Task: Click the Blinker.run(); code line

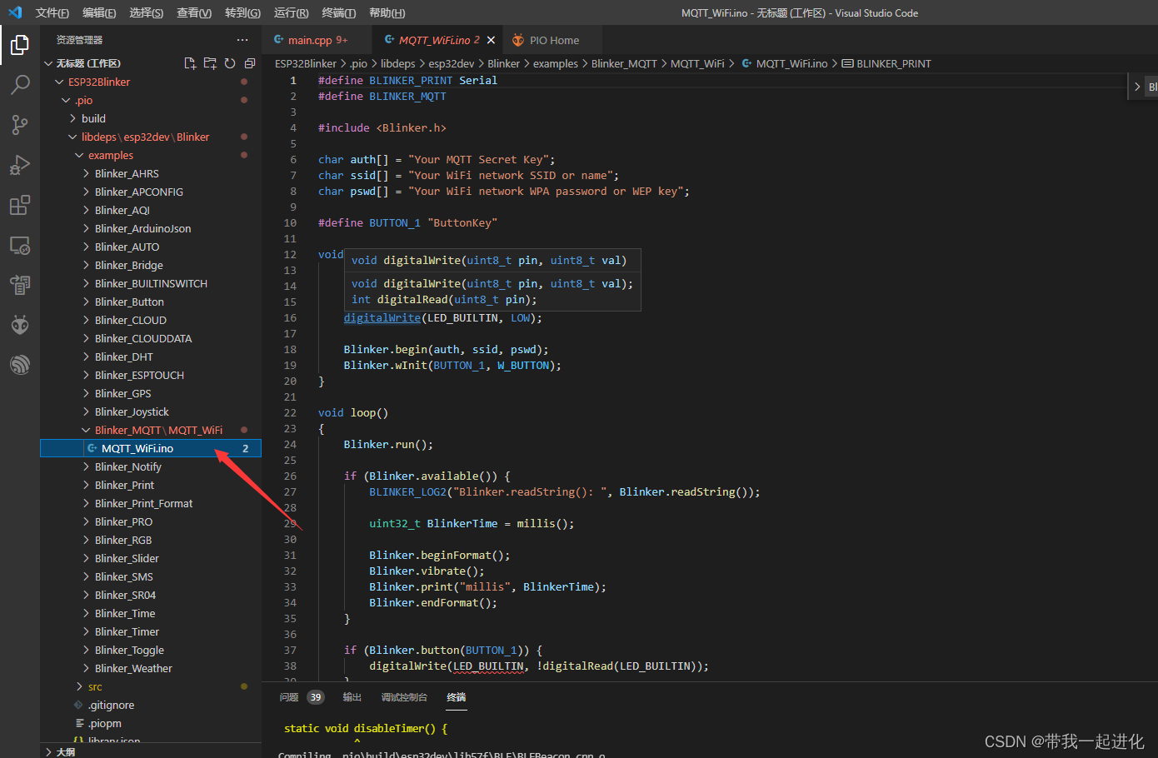Action: point(388,444)
